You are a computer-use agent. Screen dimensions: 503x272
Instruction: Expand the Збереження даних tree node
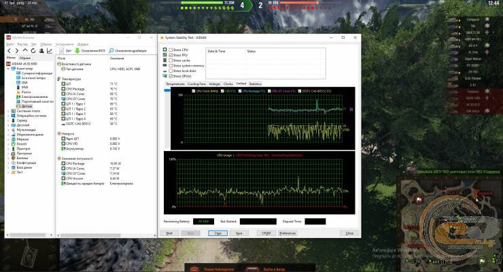pos(8,135)
